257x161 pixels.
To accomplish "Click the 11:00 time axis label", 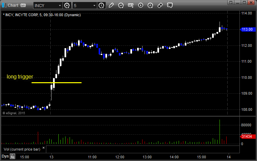I will point(92,157).
